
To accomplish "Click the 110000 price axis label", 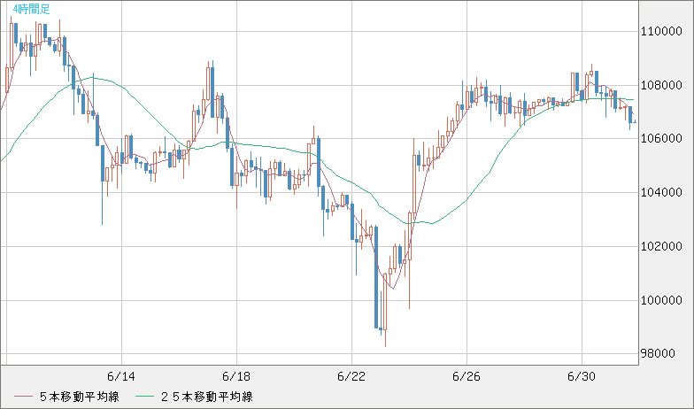I will coord(661,31).
